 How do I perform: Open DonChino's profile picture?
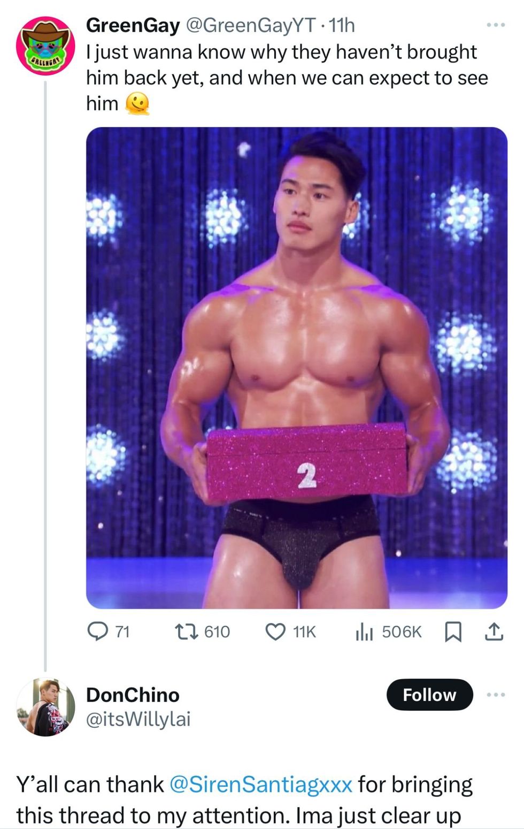tap(45, 707)
